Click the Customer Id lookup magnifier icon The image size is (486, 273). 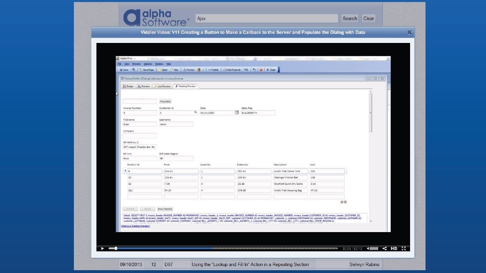[x=195, y=113]
